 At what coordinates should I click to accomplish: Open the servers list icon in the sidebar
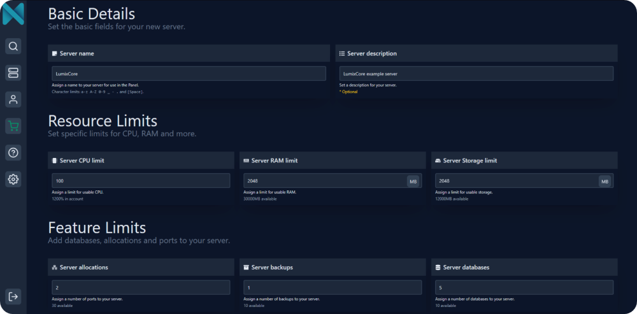click(x=13, y=73)
